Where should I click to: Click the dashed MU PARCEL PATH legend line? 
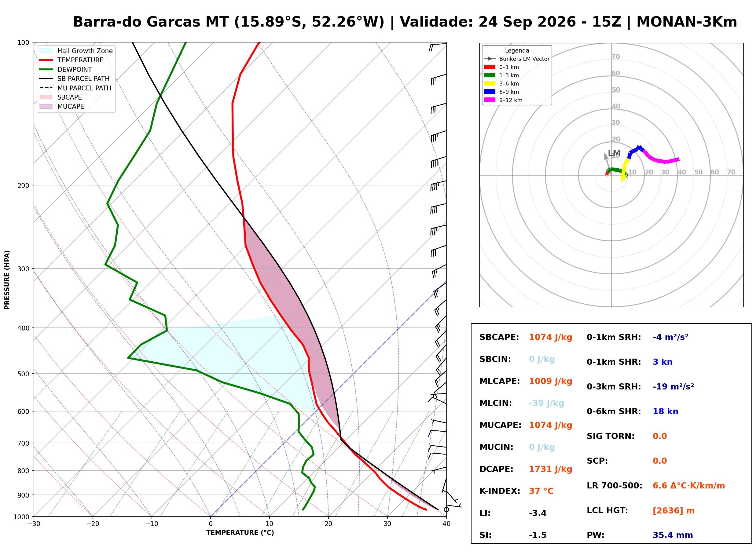coord(46,88)
